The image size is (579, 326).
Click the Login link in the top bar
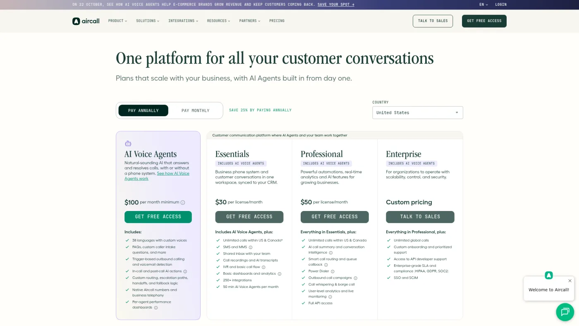tap(501, 5)
